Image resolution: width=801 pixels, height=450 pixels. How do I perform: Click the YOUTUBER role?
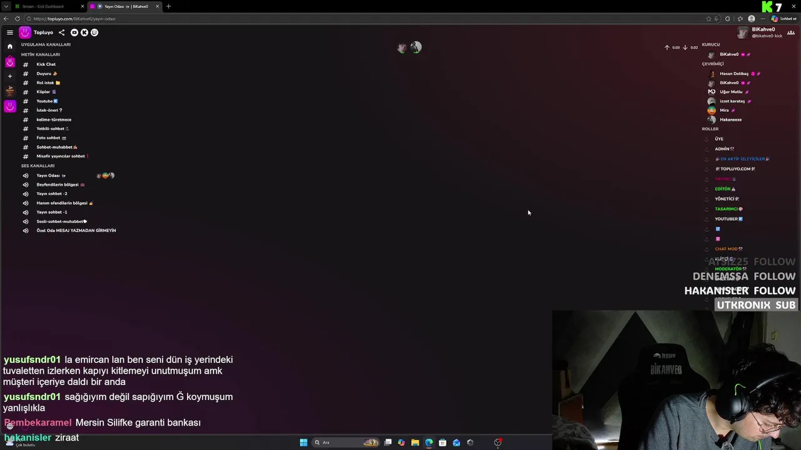[728, 219]
